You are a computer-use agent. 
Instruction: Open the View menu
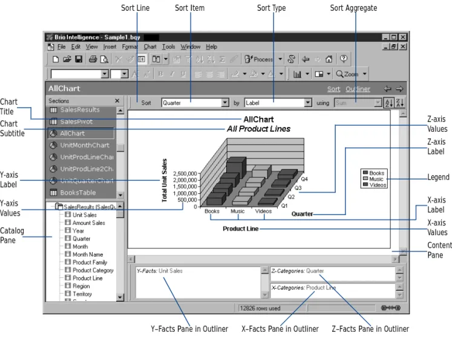(91, 47)
